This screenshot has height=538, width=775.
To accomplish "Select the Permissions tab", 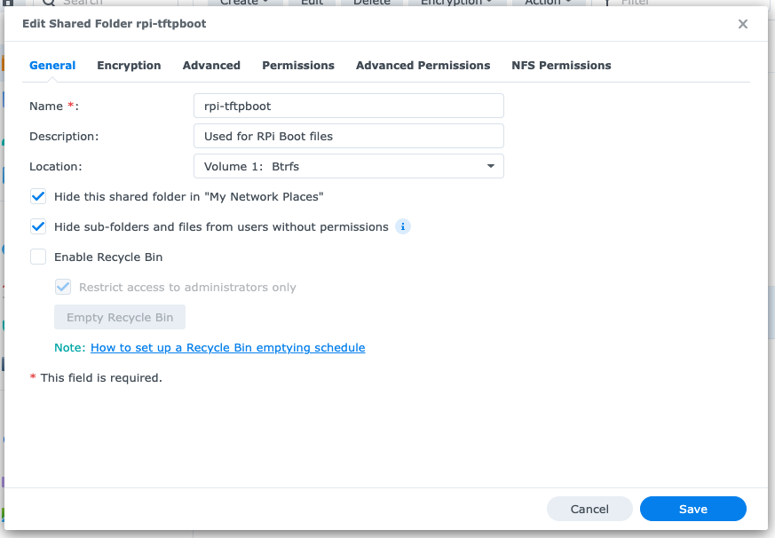I will [x=298, y=66].
